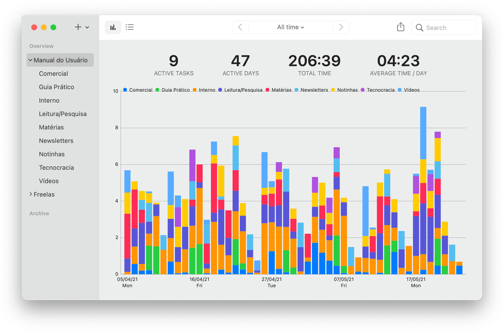Toggle the Tecnocracia legend item

click(380, 90)
